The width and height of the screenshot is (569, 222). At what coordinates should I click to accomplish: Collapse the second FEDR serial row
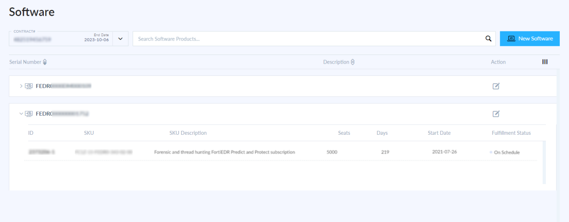point(21,114)
